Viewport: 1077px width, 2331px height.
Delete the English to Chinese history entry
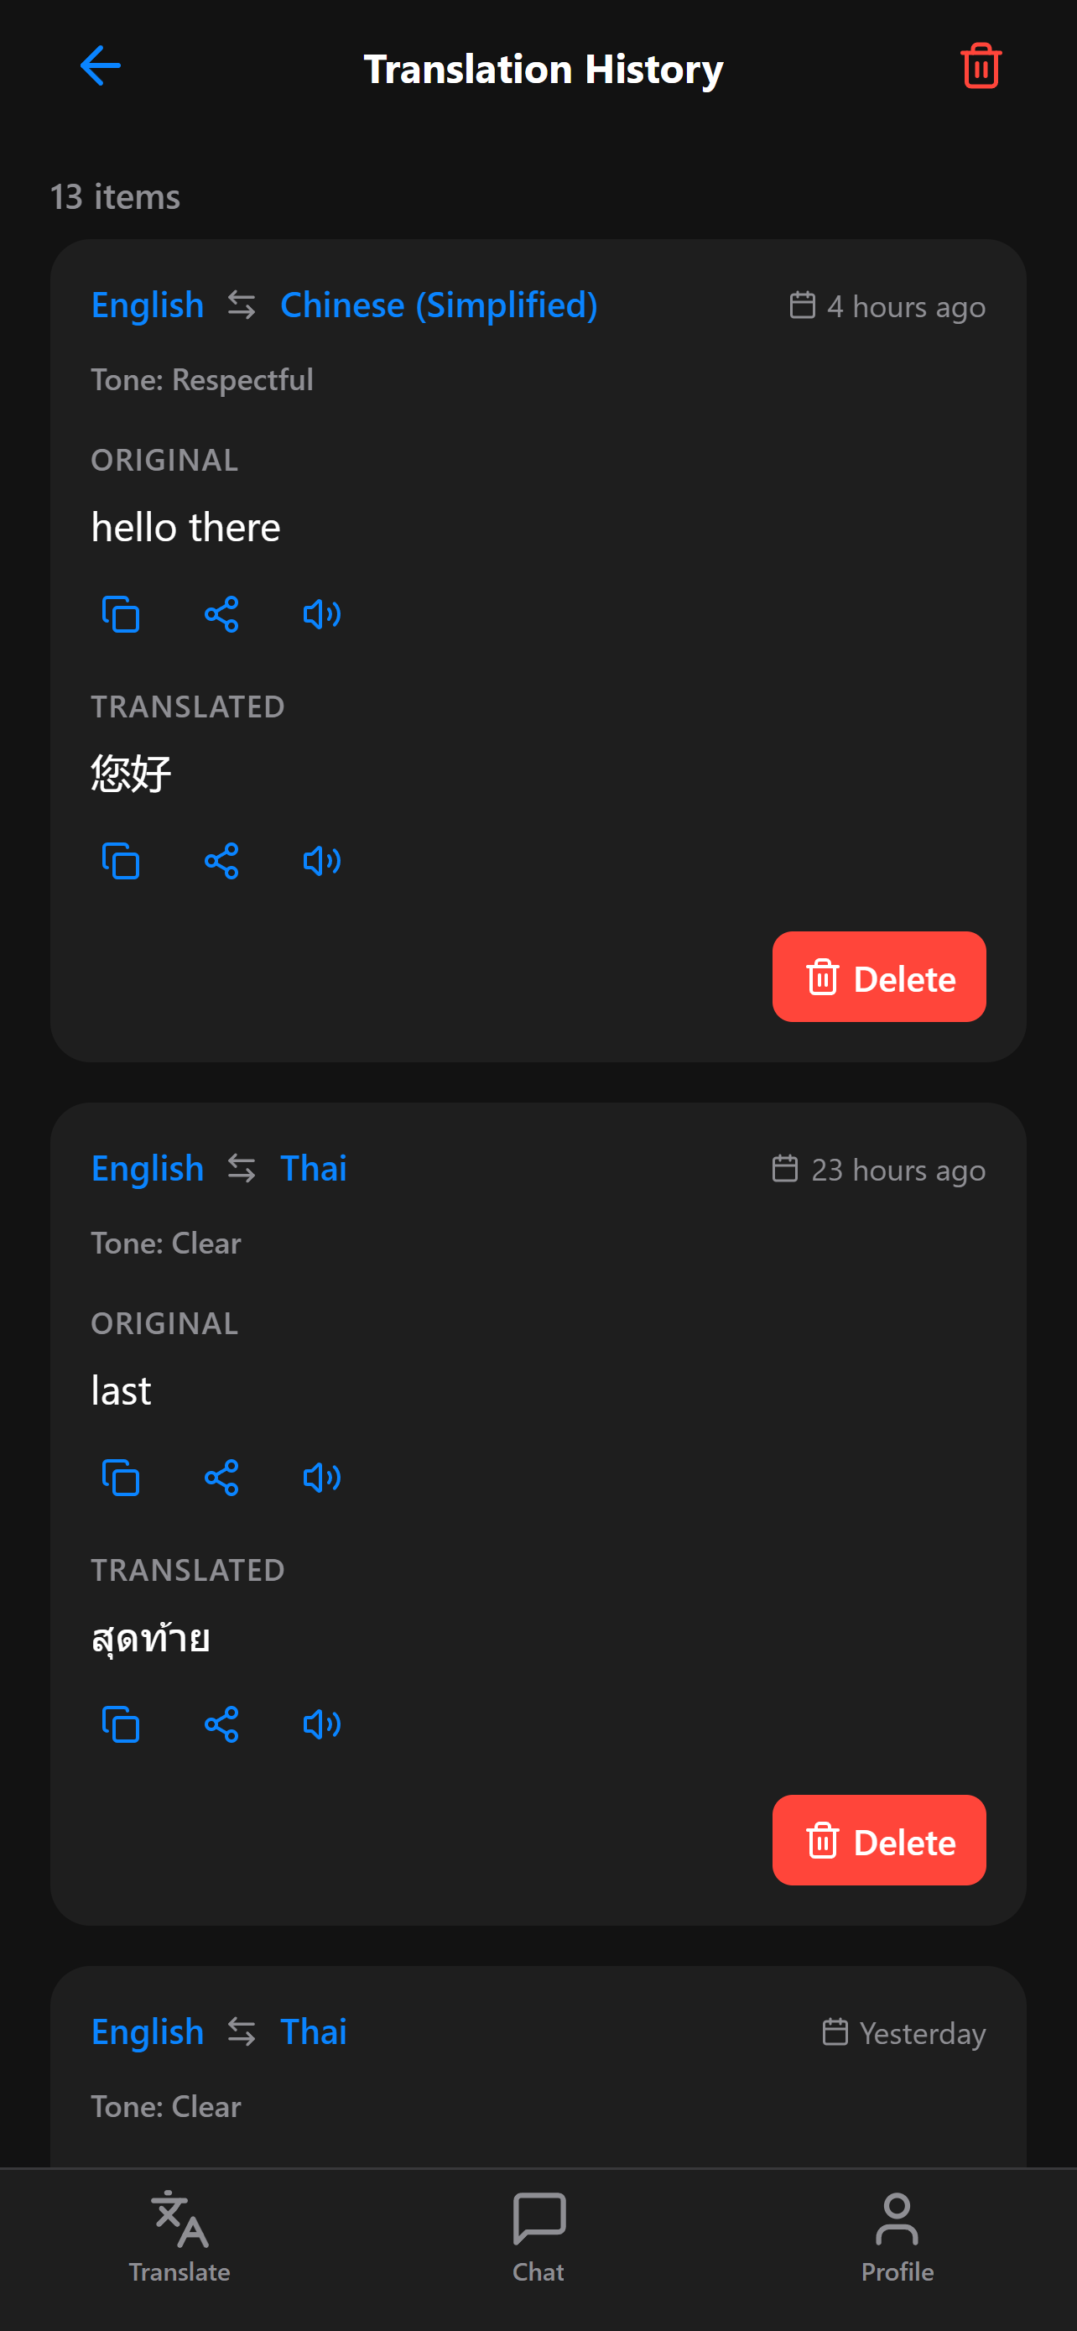[879, 978]
